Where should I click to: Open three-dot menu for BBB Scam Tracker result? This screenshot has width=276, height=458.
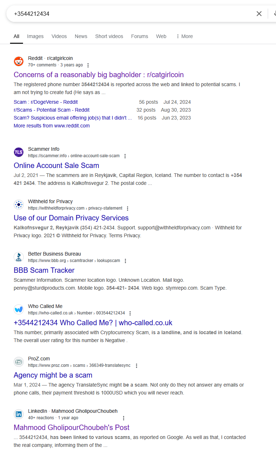[125, 261]
